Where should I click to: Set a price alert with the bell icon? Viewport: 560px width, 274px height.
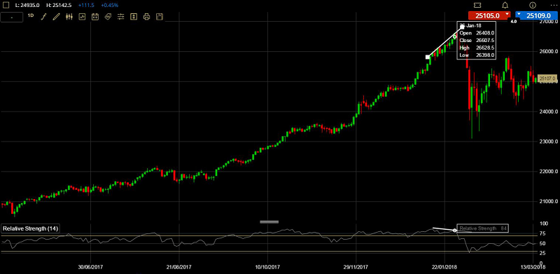point(505,5)
